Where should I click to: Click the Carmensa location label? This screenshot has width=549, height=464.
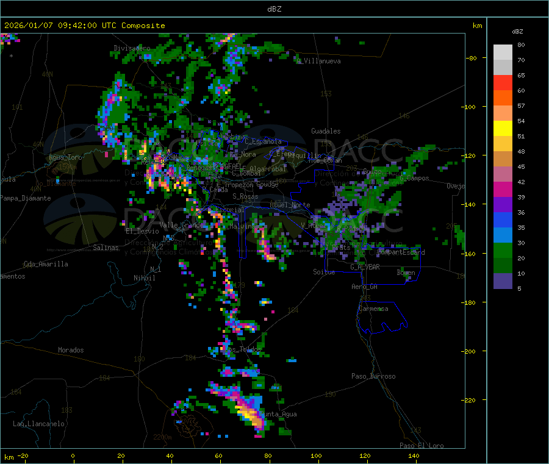(373, 309)
